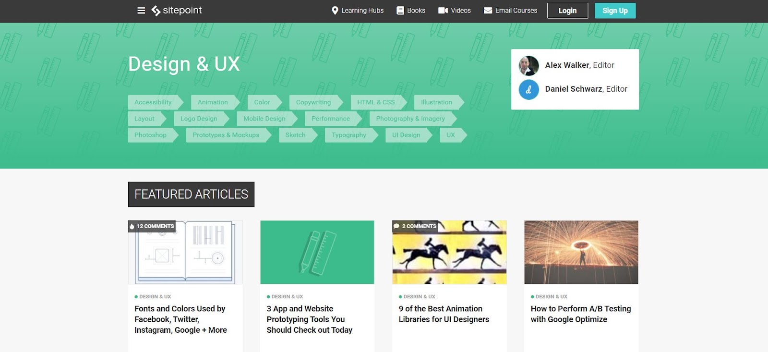Click the Featured Articles heading

(x=191, y=194)
